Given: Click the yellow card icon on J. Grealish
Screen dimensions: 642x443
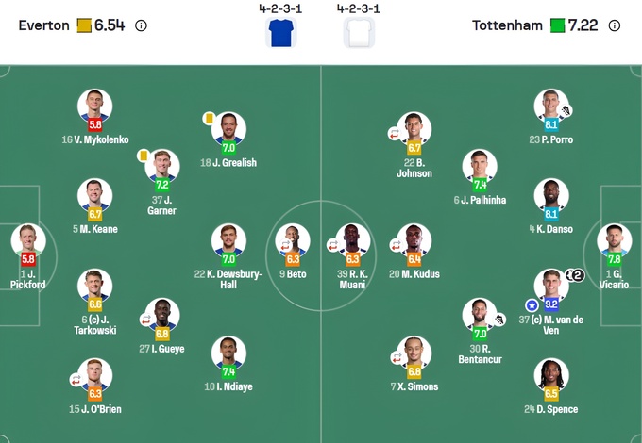Looking at the screenshot, I should coord(209,119).
